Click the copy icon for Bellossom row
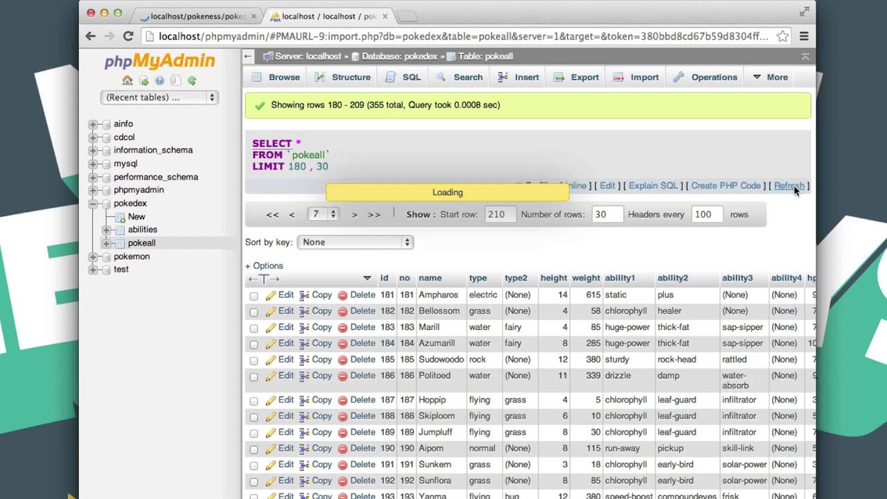Viewport: 887px width, 499px height. (304, 311)
